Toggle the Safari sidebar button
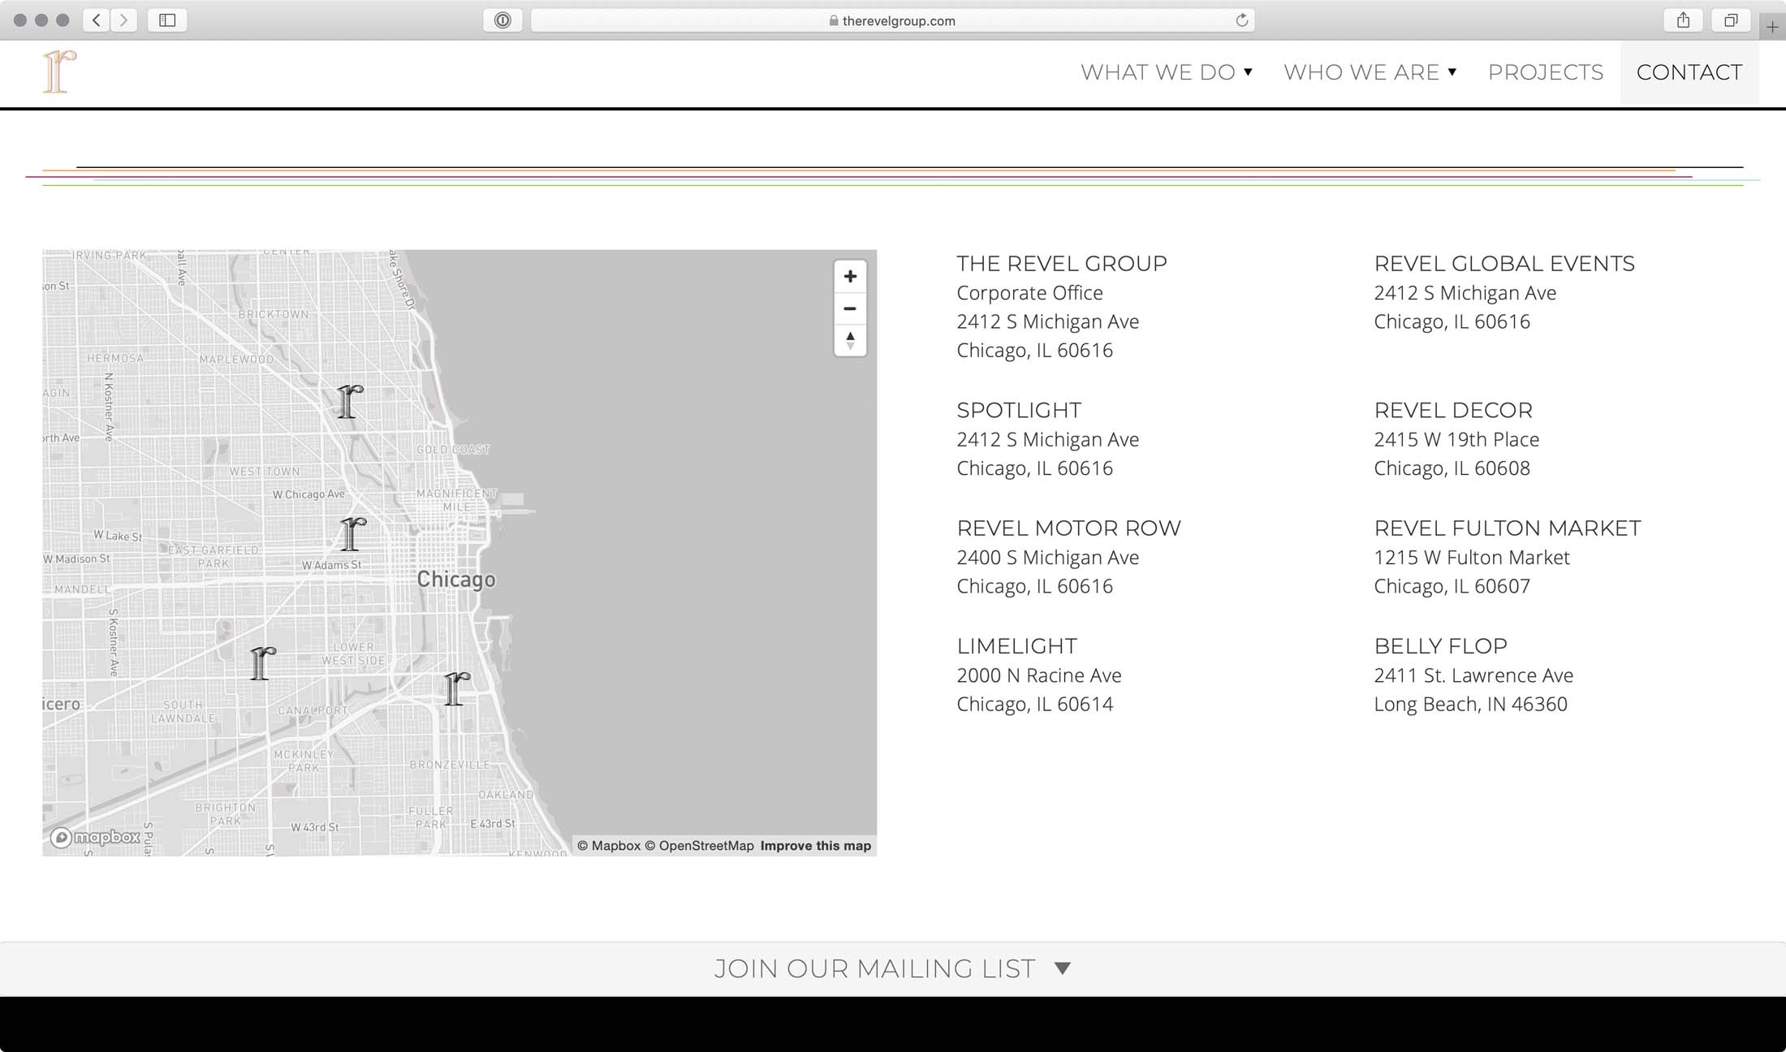Viewport: 1786px width, 1052px height. click(x=167, y=20)
